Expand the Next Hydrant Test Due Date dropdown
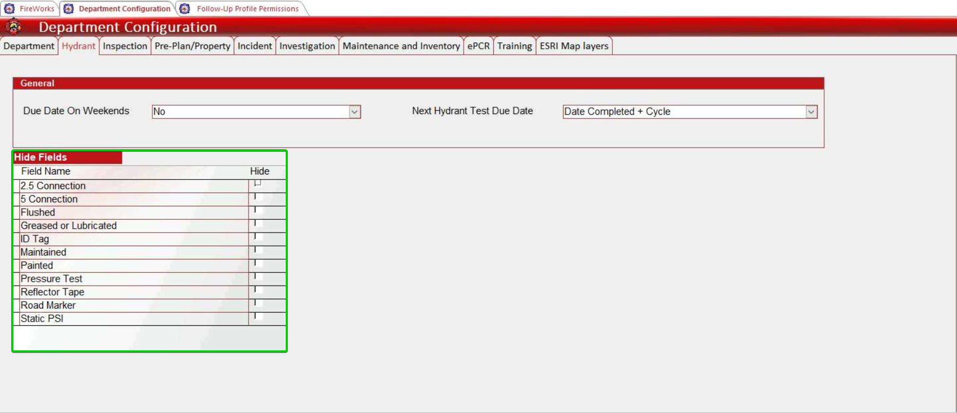Screen dimensions: 957x413 point(810,111)
